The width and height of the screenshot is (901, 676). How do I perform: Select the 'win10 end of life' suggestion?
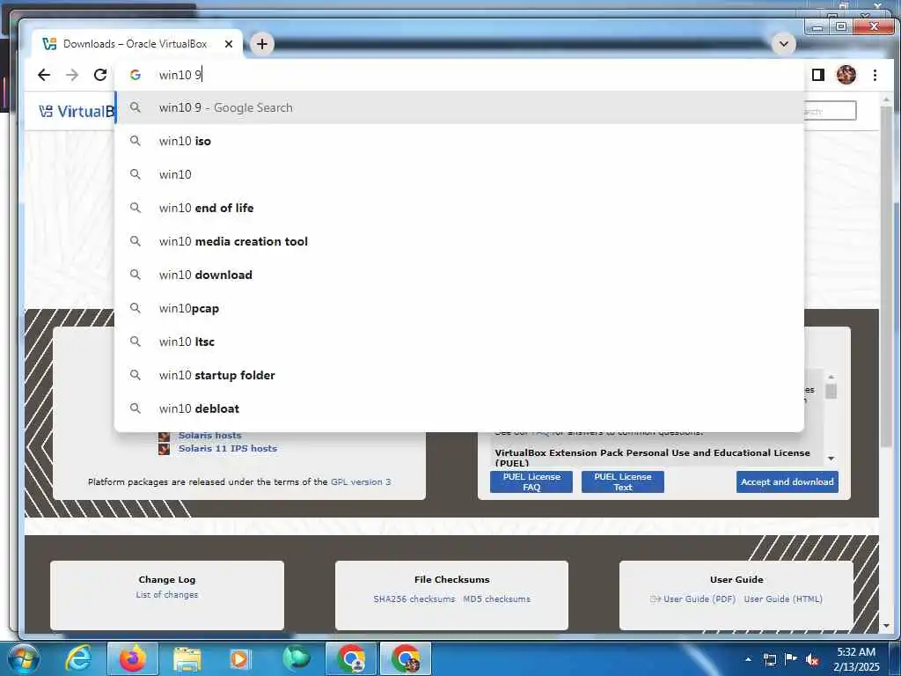pos(459,208)
